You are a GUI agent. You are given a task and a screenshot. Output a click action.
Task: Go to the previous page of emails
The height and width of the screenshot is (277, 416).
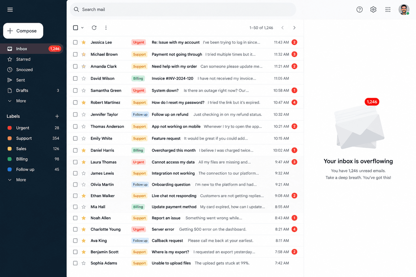[x=282, y=28]
